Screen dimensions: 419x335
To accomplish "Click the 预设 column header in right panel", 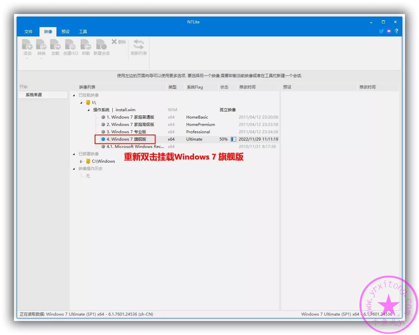I will [319, 87].
